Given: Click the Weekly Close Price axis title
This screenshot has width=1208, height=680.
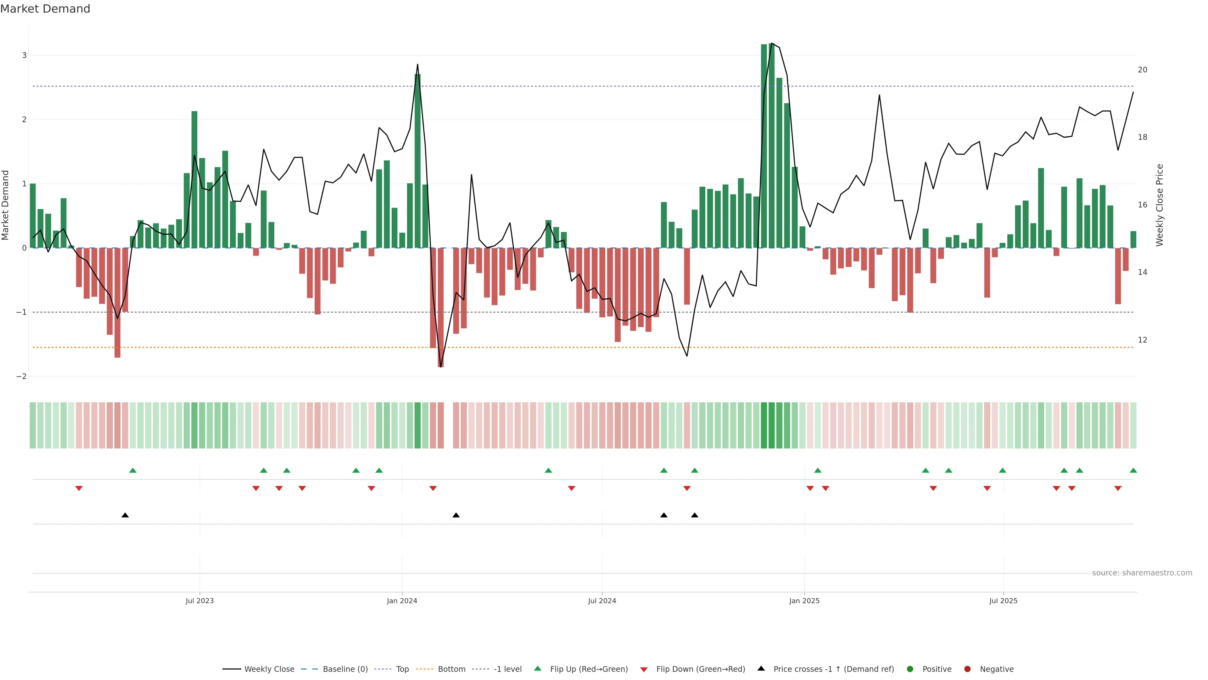Looking at the screenshot, I should [x=1160, y=205].
